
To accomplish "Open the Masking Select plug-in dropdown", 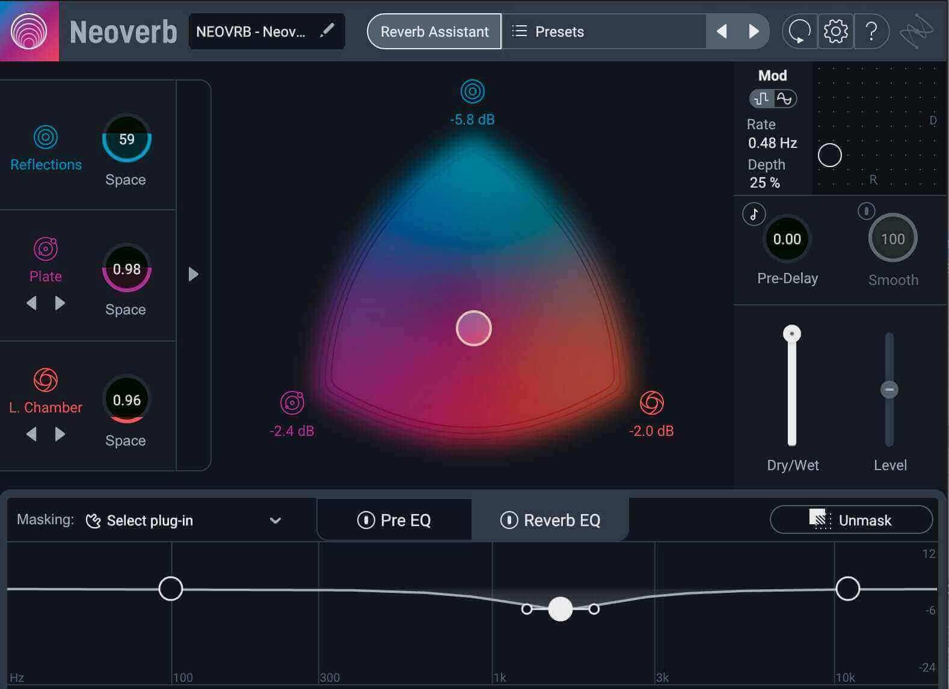I will click(183, 521).
